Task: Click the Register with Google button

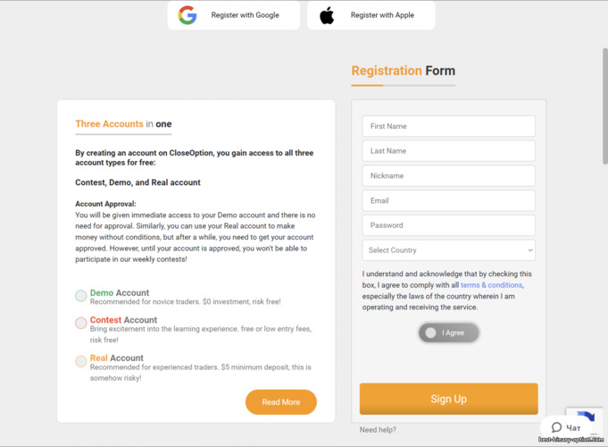Action: pos(234,15)
